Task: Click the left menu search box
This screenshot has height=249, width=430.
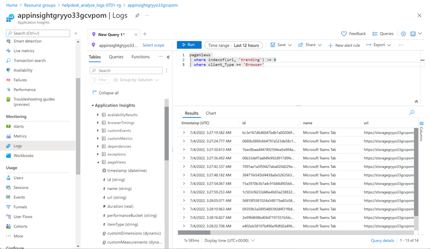Action: (x=38, y=33)
